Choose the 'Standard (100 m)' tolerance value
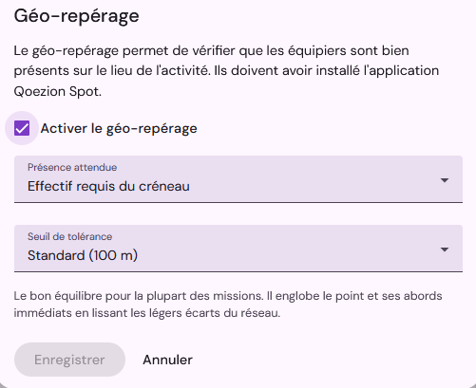Image resolution: width=476 pixels, height=388 pixels. [x=83, y=255]
